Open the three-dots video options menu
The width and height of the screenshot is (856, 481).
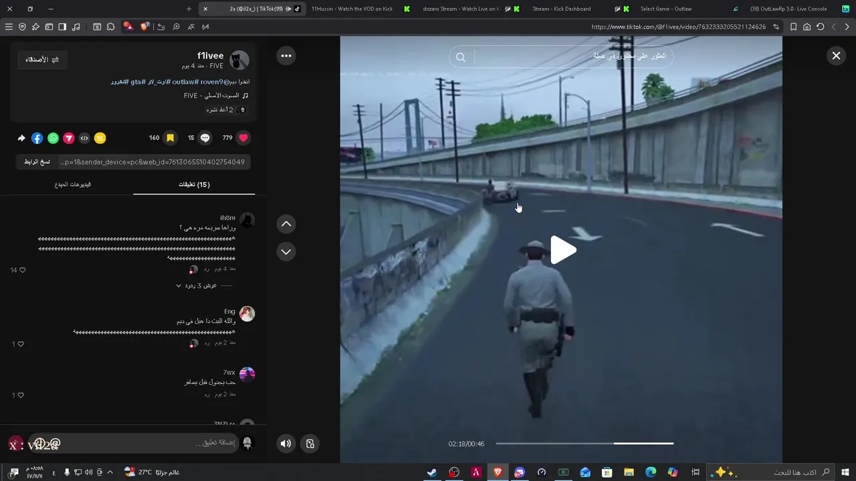click(x=286, y=55)
